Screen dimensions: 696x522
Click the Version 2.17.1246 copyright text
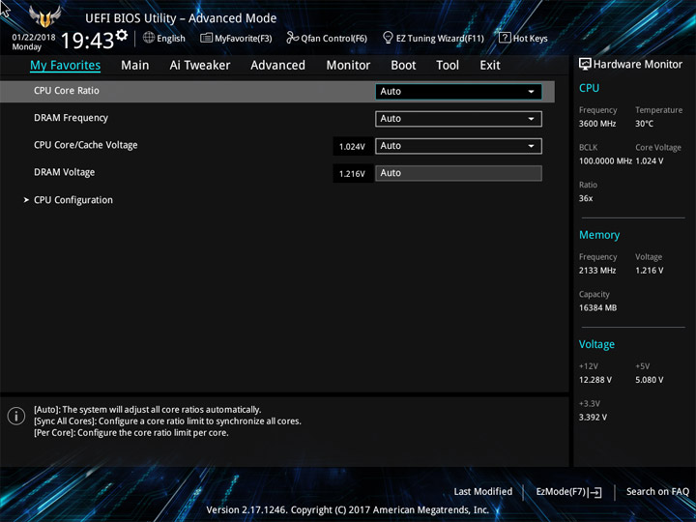click(348, 509)
